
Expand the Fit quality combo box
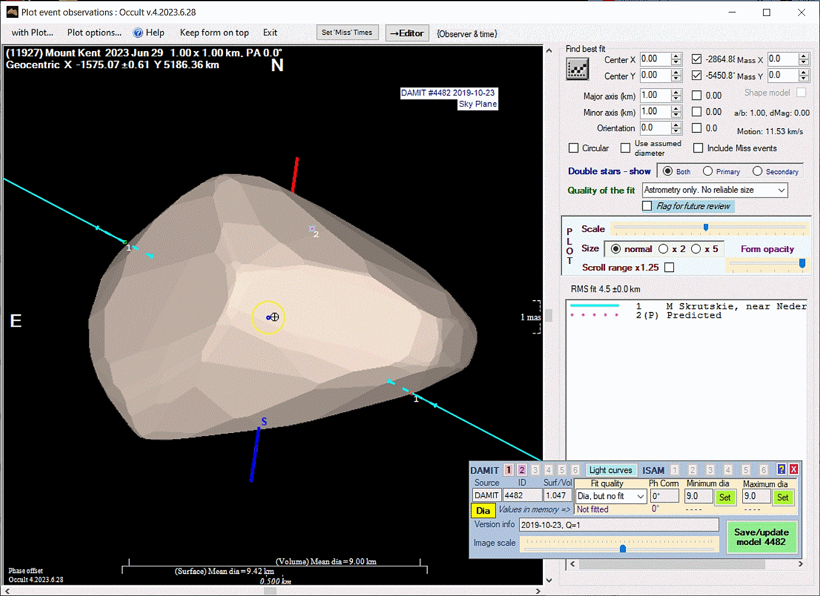pyautogui.click(x=640, y=496)
